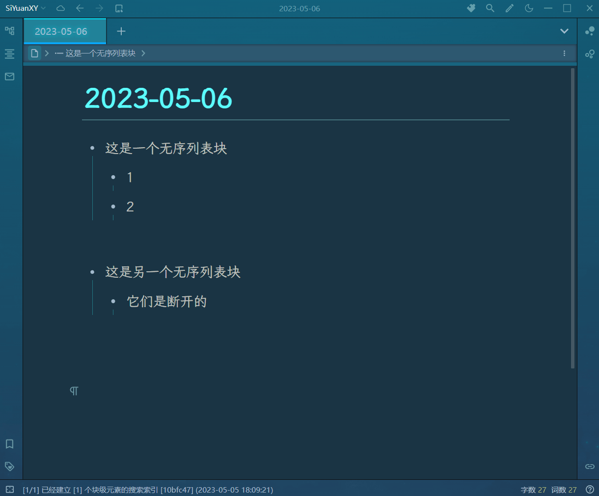This screenshot has height=496, width=599.
Task: Click the bullet beside item 2
Action: point(113,207)
